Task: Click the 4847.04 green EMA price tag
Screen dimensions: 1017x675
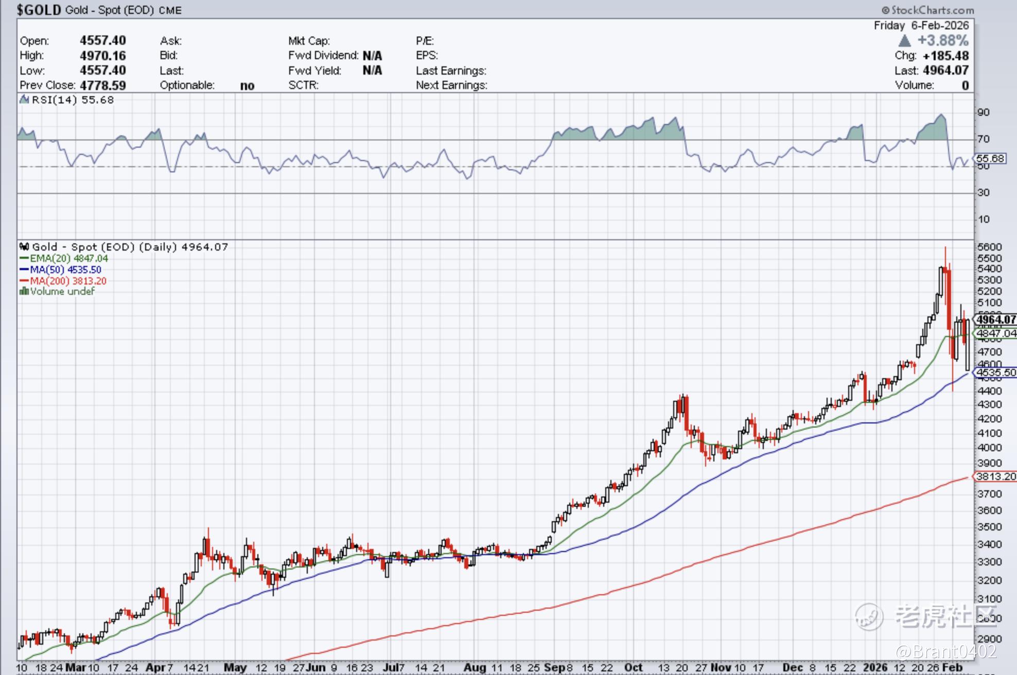Action: click(x=996, y=333)
